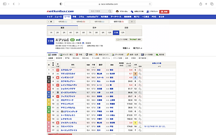This screenshot has height=135, width=216.
Task: Open the 調教 tab with the stopwatch icon
Action: (x=89, y=55)
